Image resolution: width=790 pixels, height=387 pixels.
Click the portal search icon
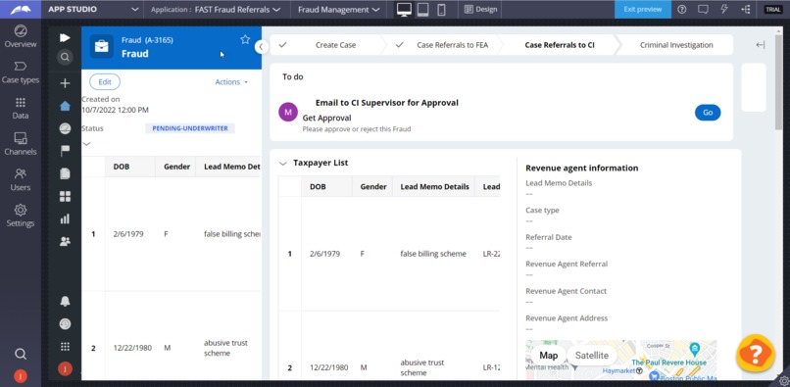[65, 57]
